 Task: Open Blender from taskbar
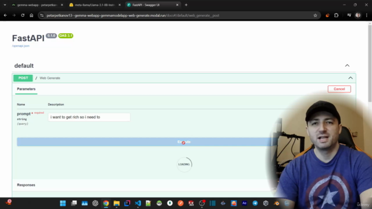pyautogui.click(x=277, y=203)
